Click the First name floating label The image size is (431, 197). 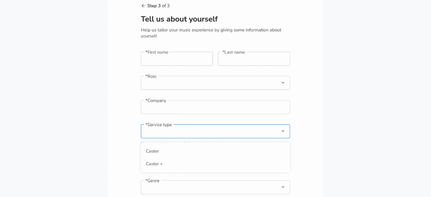tap(157, 52)
